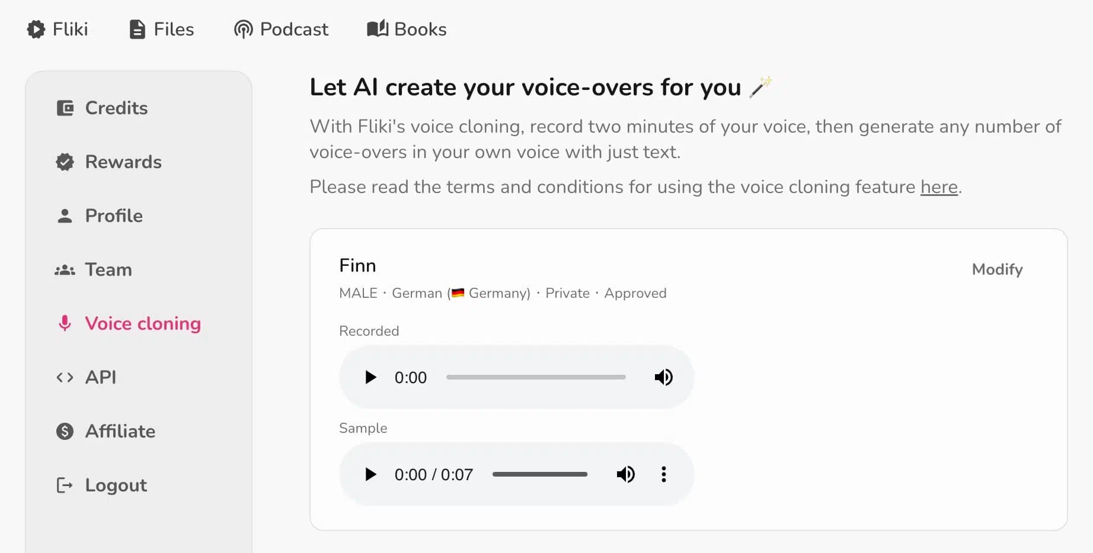The height and width of the screenshot is (553, 1093).
Task: Select the Profile person icon
Action: pos(65,216)
